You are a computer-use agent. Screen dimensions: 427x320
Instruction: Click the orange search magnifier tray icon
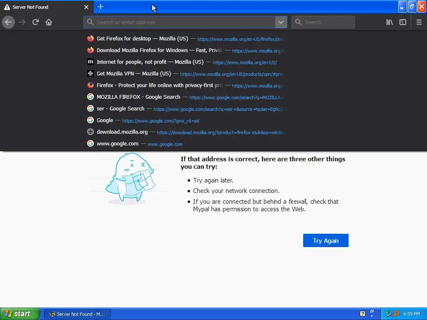tap(396, 314)
